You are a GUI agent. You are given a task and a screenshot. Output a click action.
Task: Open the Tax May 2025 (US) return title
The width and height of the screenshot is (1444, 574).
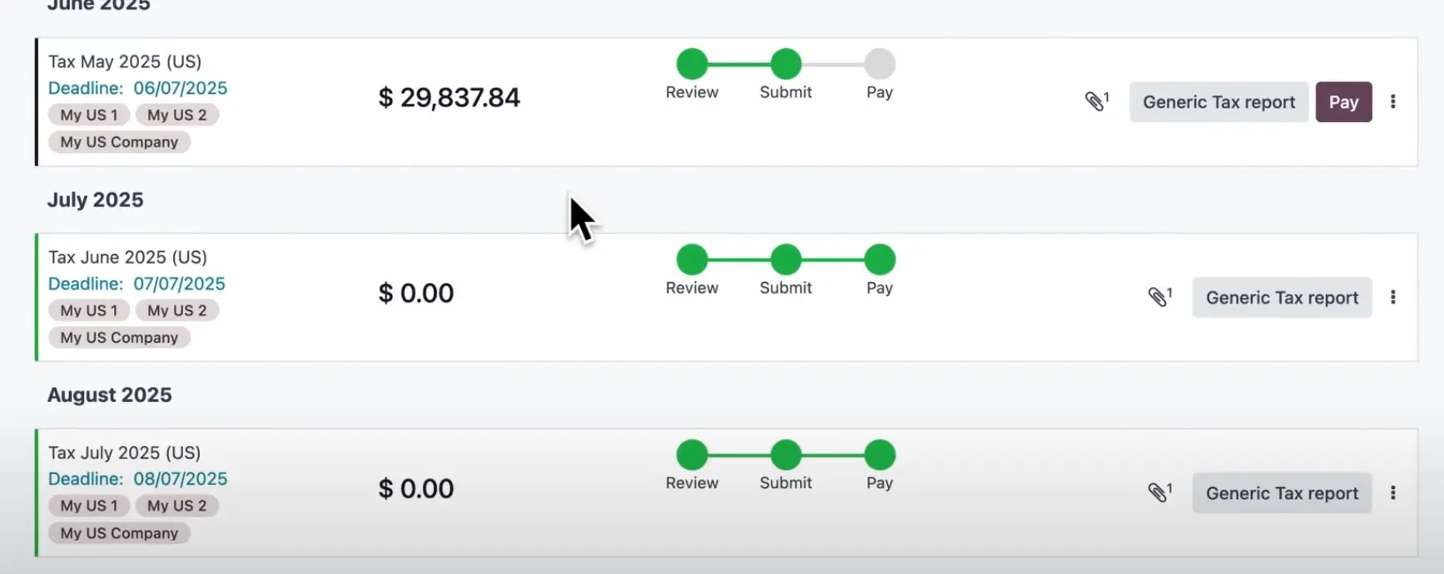125,62
